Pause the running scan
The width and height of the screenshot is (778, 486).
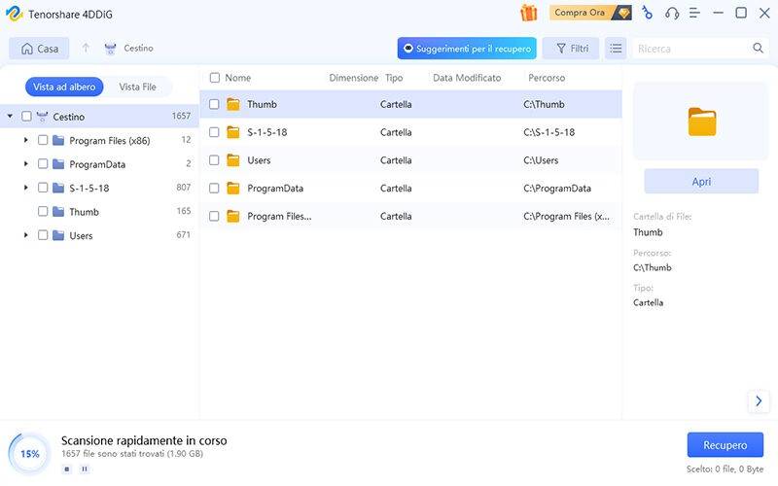[x=84, y=469]
